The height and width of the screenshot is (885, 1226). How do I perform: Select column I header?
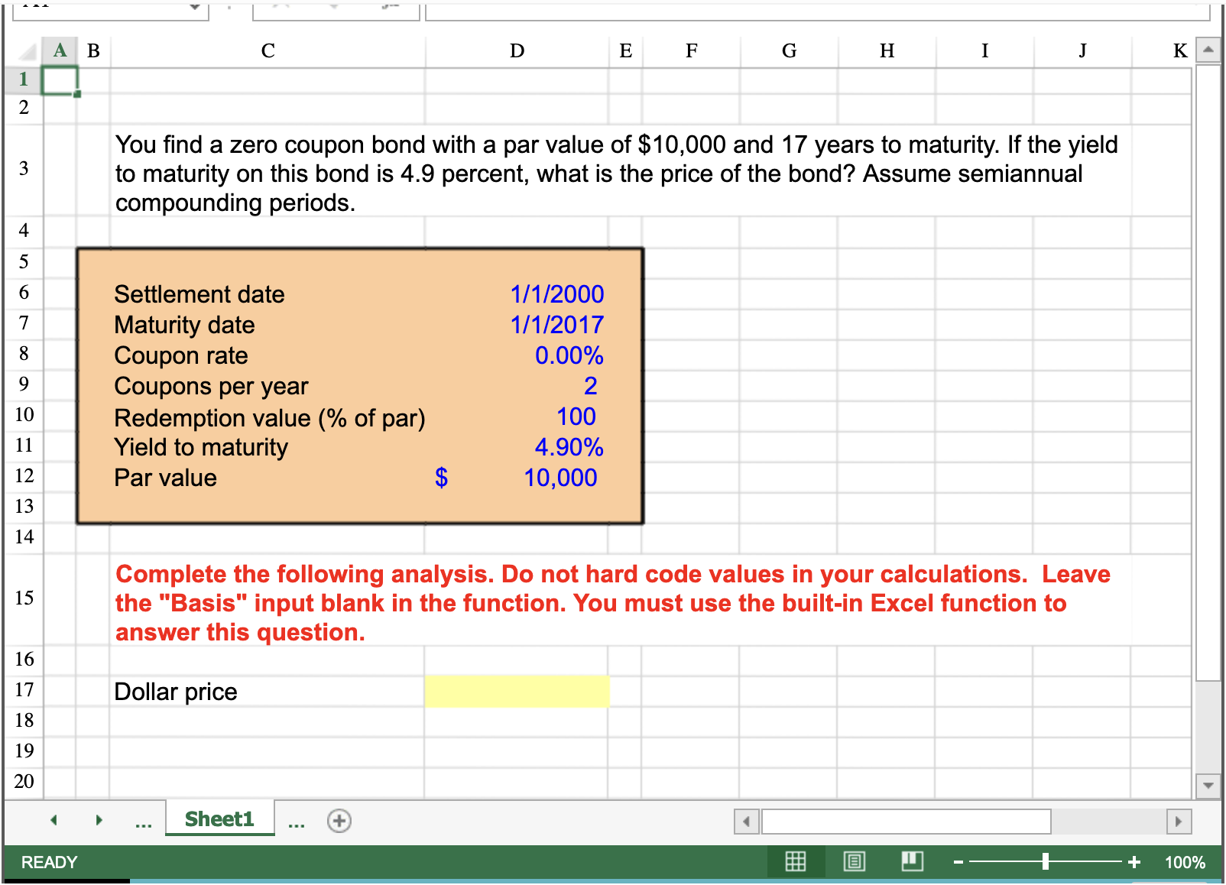pyautogui.click(x=984, y=51)
